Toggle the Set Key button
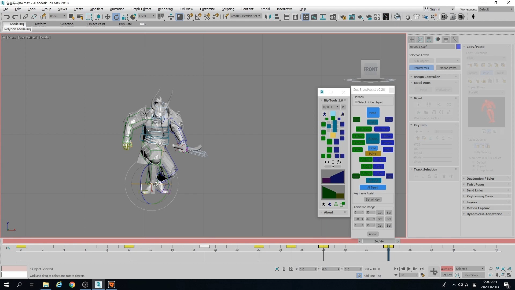 [x=447, y=275]
